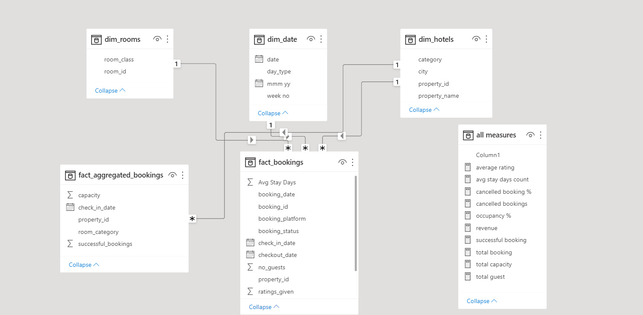Click the table icon in all measures header
The height and width of the screenshot is (315, 643).
(x=468, y=135)
